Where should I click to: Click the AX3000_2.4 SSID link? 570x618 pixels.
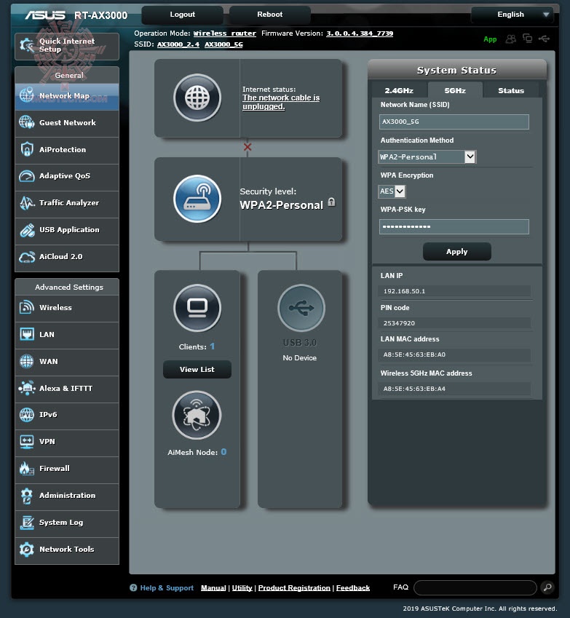[178, 44]
